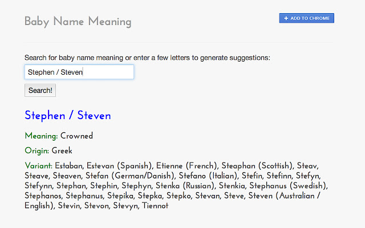Click the variant Stefan (German/Danish)
The width and height of the screenshot is (365, 228).
click(131, 176)
